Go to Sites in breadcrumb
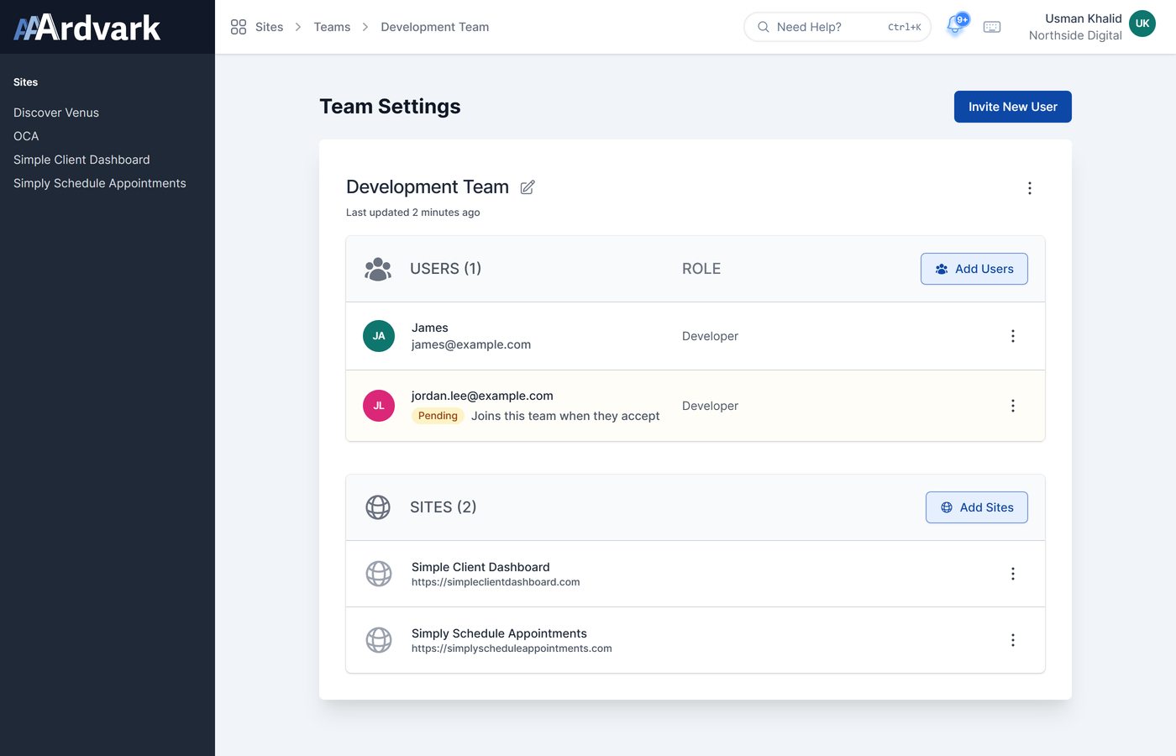The height and width of the screenshot is (756, 1176). pyautogui.click(x=269, y=27)
